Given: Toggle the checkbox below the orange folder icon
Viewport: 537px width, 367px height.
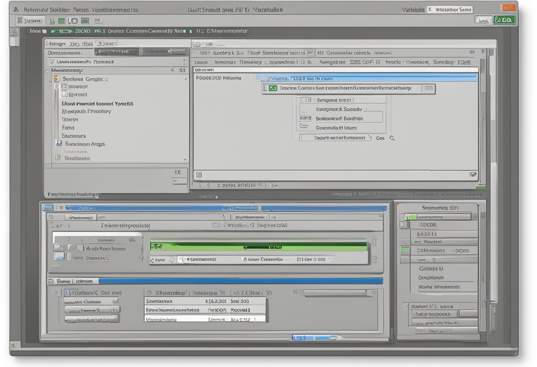Looking at the screenshot, I should coord(57,87).
